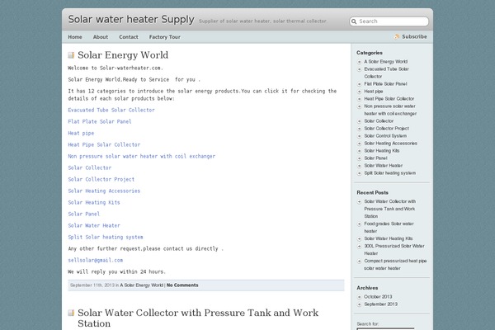Image resolution: width=495 pixels, height=330 pixels.
Task: Open A Solar Energy World in post footer
Action: point(141,285)
